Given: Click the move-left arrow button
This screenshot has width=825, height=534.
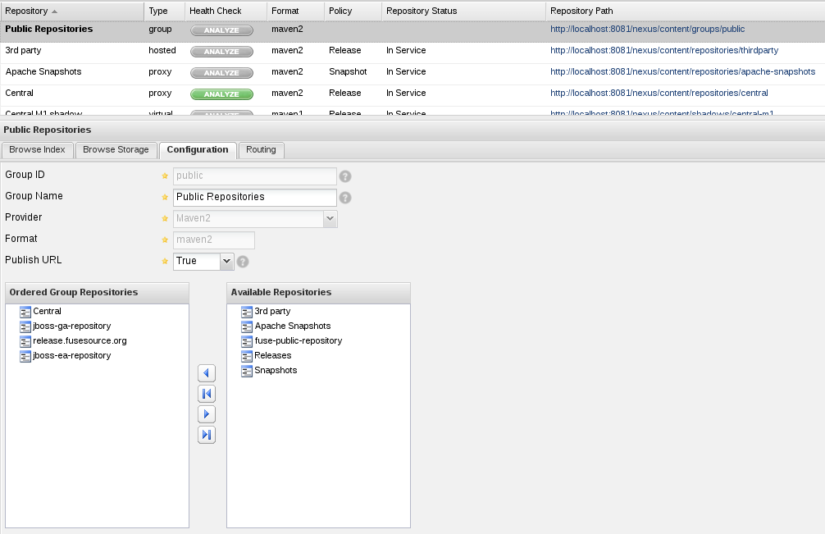Looking at the screenshot, I should pyautogui.click(x=207, y=373).
